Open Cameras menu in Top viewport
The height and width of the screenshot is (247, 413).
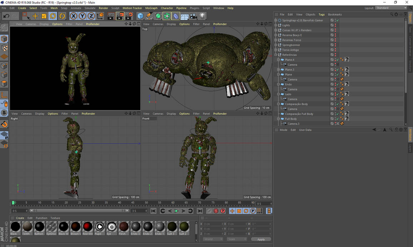pyautogui.click(x=158, y=24)
